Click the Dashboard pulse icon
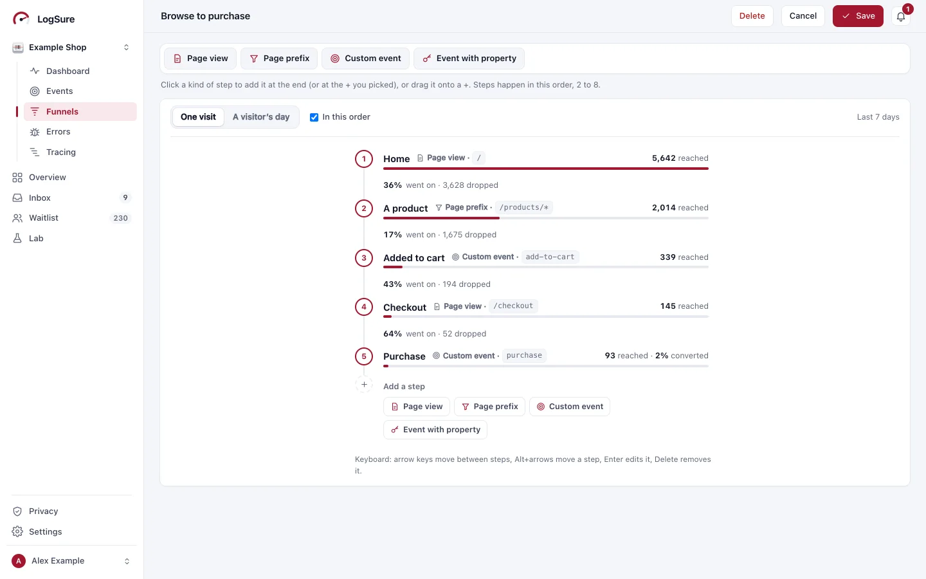 point(35,71)
